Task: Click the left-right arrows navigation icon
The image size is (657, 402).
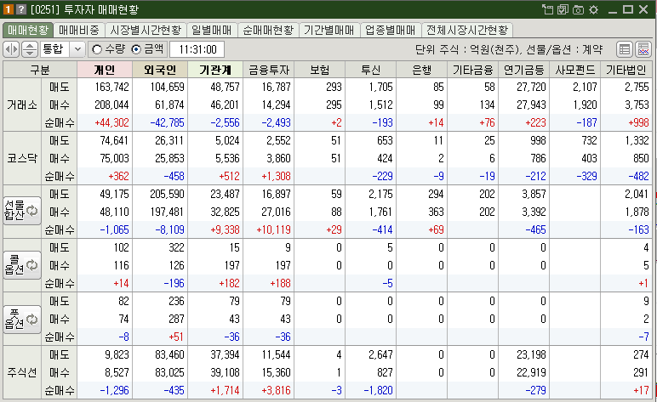Action: 11,49
